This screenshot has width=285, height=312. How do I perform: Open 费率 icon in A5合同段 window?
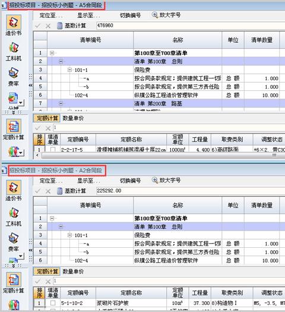pos(13,73)
